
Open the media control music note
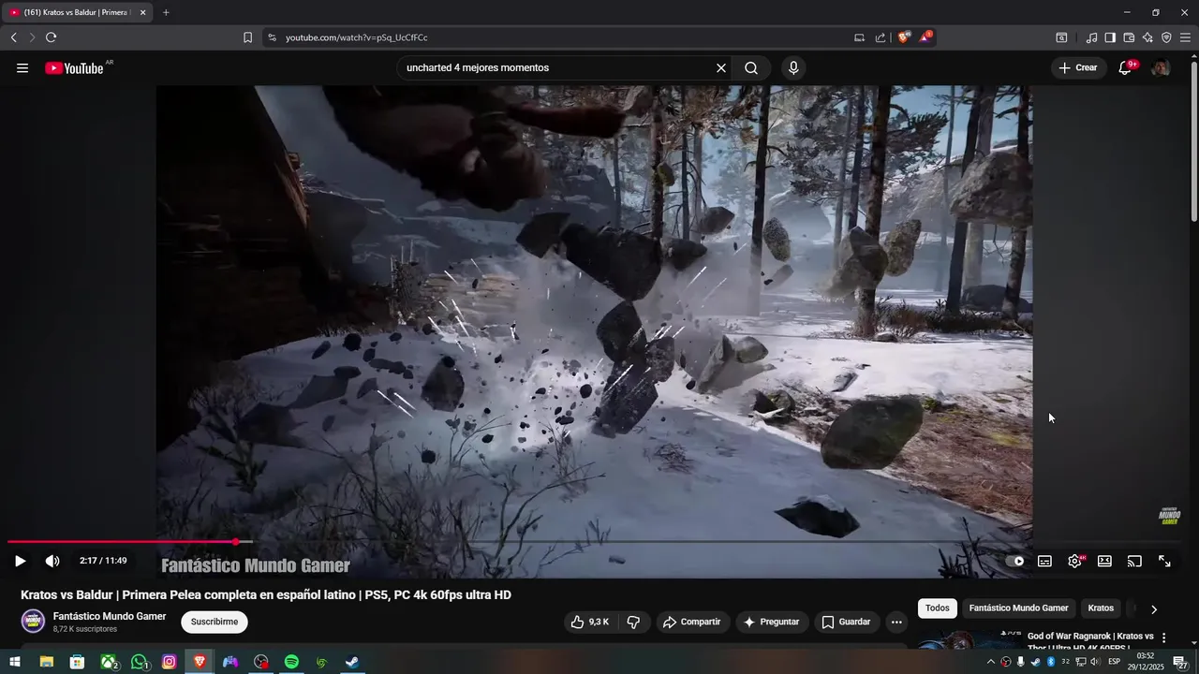coord(1091,37)
